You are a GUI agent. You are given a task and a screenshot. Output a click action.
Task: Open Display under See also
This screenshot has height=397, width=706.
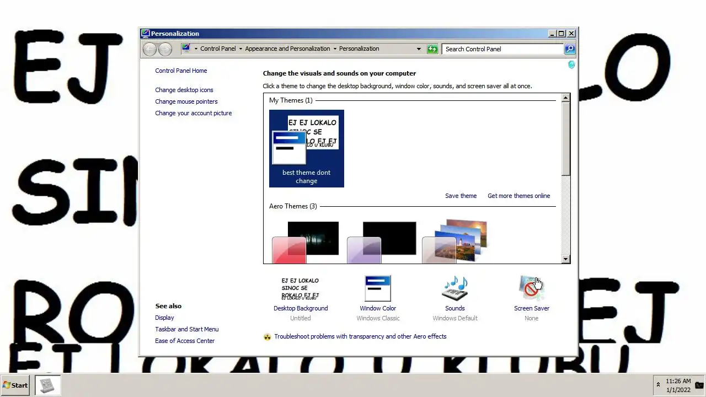164,318
